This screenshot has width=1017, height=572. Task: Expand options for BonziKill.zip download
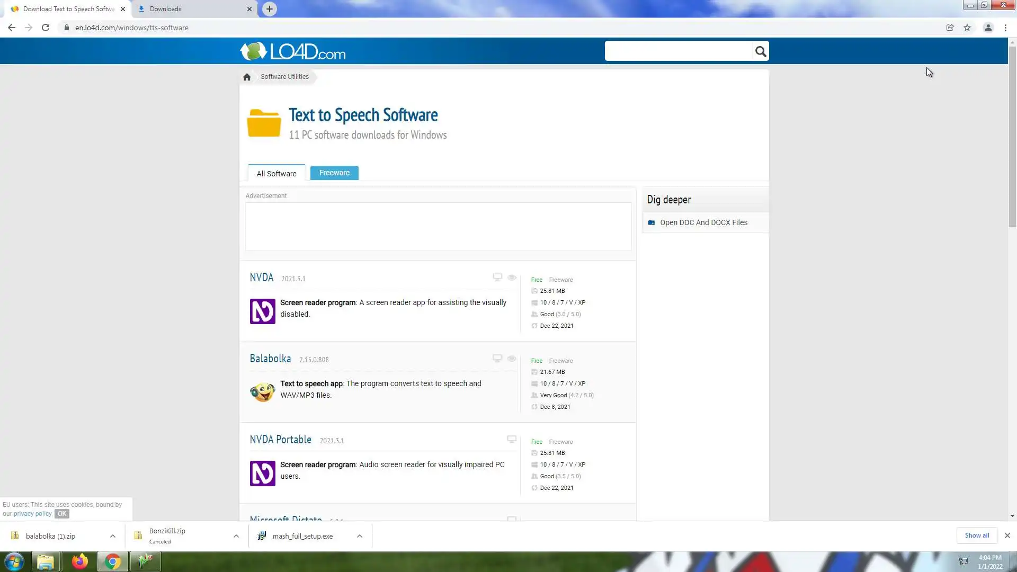click(236, 536)
